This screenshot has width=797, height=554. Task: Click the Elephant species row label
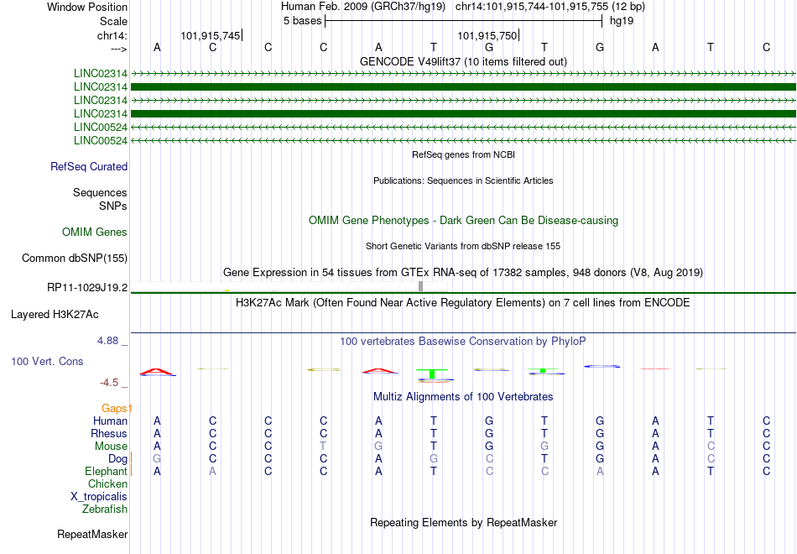107,472
